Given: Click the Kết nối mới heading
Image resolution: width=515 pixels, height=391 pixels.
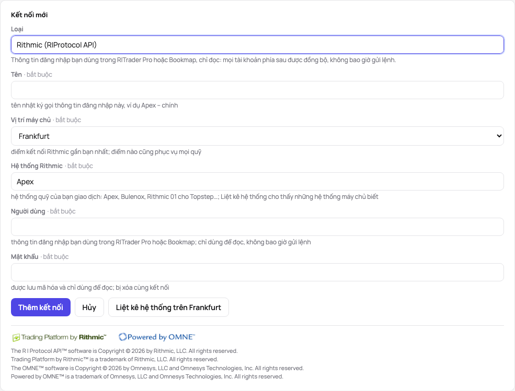Looking at the screenshot, I should 29,15.
